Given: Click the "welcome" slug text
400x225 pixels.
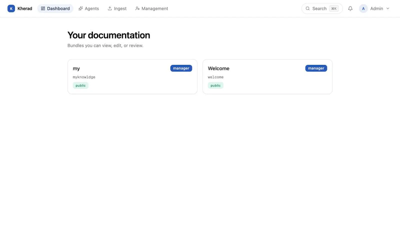Looking at the screenshot, I should point(215,77).
